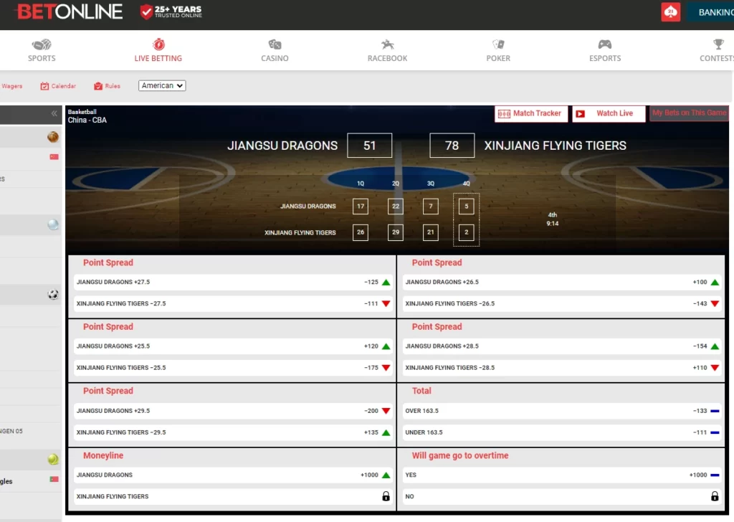The height and width of the screenshot is (522, 734).
Task: Open the Casino section icon
Action: click(x=275, y=44)
